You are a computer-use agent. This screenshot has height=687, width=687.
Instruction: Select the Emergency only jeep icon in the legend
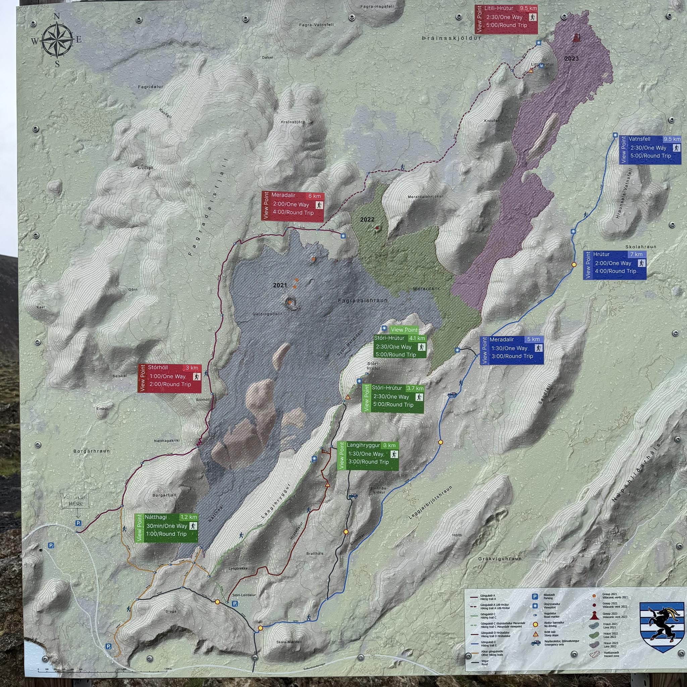(536, 643)
